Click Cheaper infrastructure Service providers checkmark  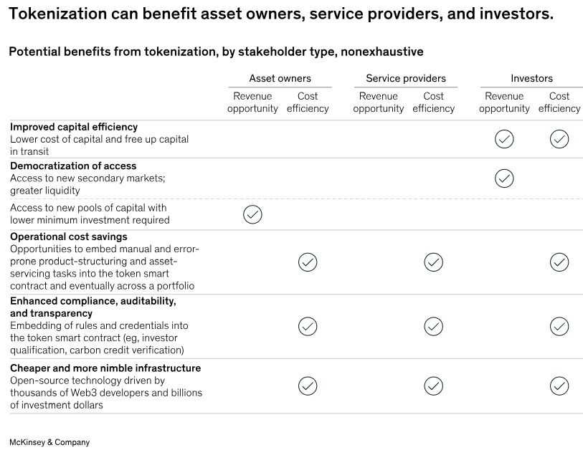(433, 386)
